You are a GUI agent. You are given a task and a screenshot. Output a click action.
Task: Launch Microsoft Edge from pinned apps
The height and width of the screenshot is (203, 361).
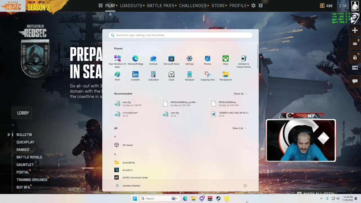(135, 60)
